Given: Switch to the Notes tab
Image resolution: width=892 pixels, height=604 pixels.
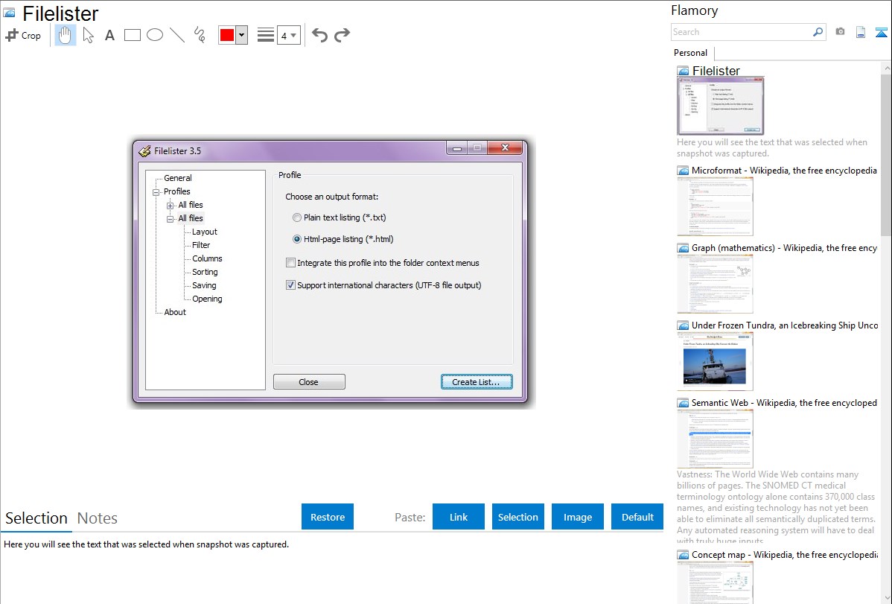Looking at the screenshot, I should (98, 518).
